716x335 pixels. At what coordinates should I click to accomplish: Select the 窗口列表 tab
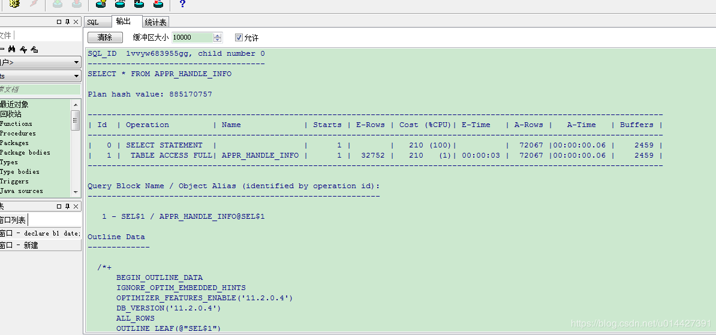pyautogui.click(x=13, y=220)
